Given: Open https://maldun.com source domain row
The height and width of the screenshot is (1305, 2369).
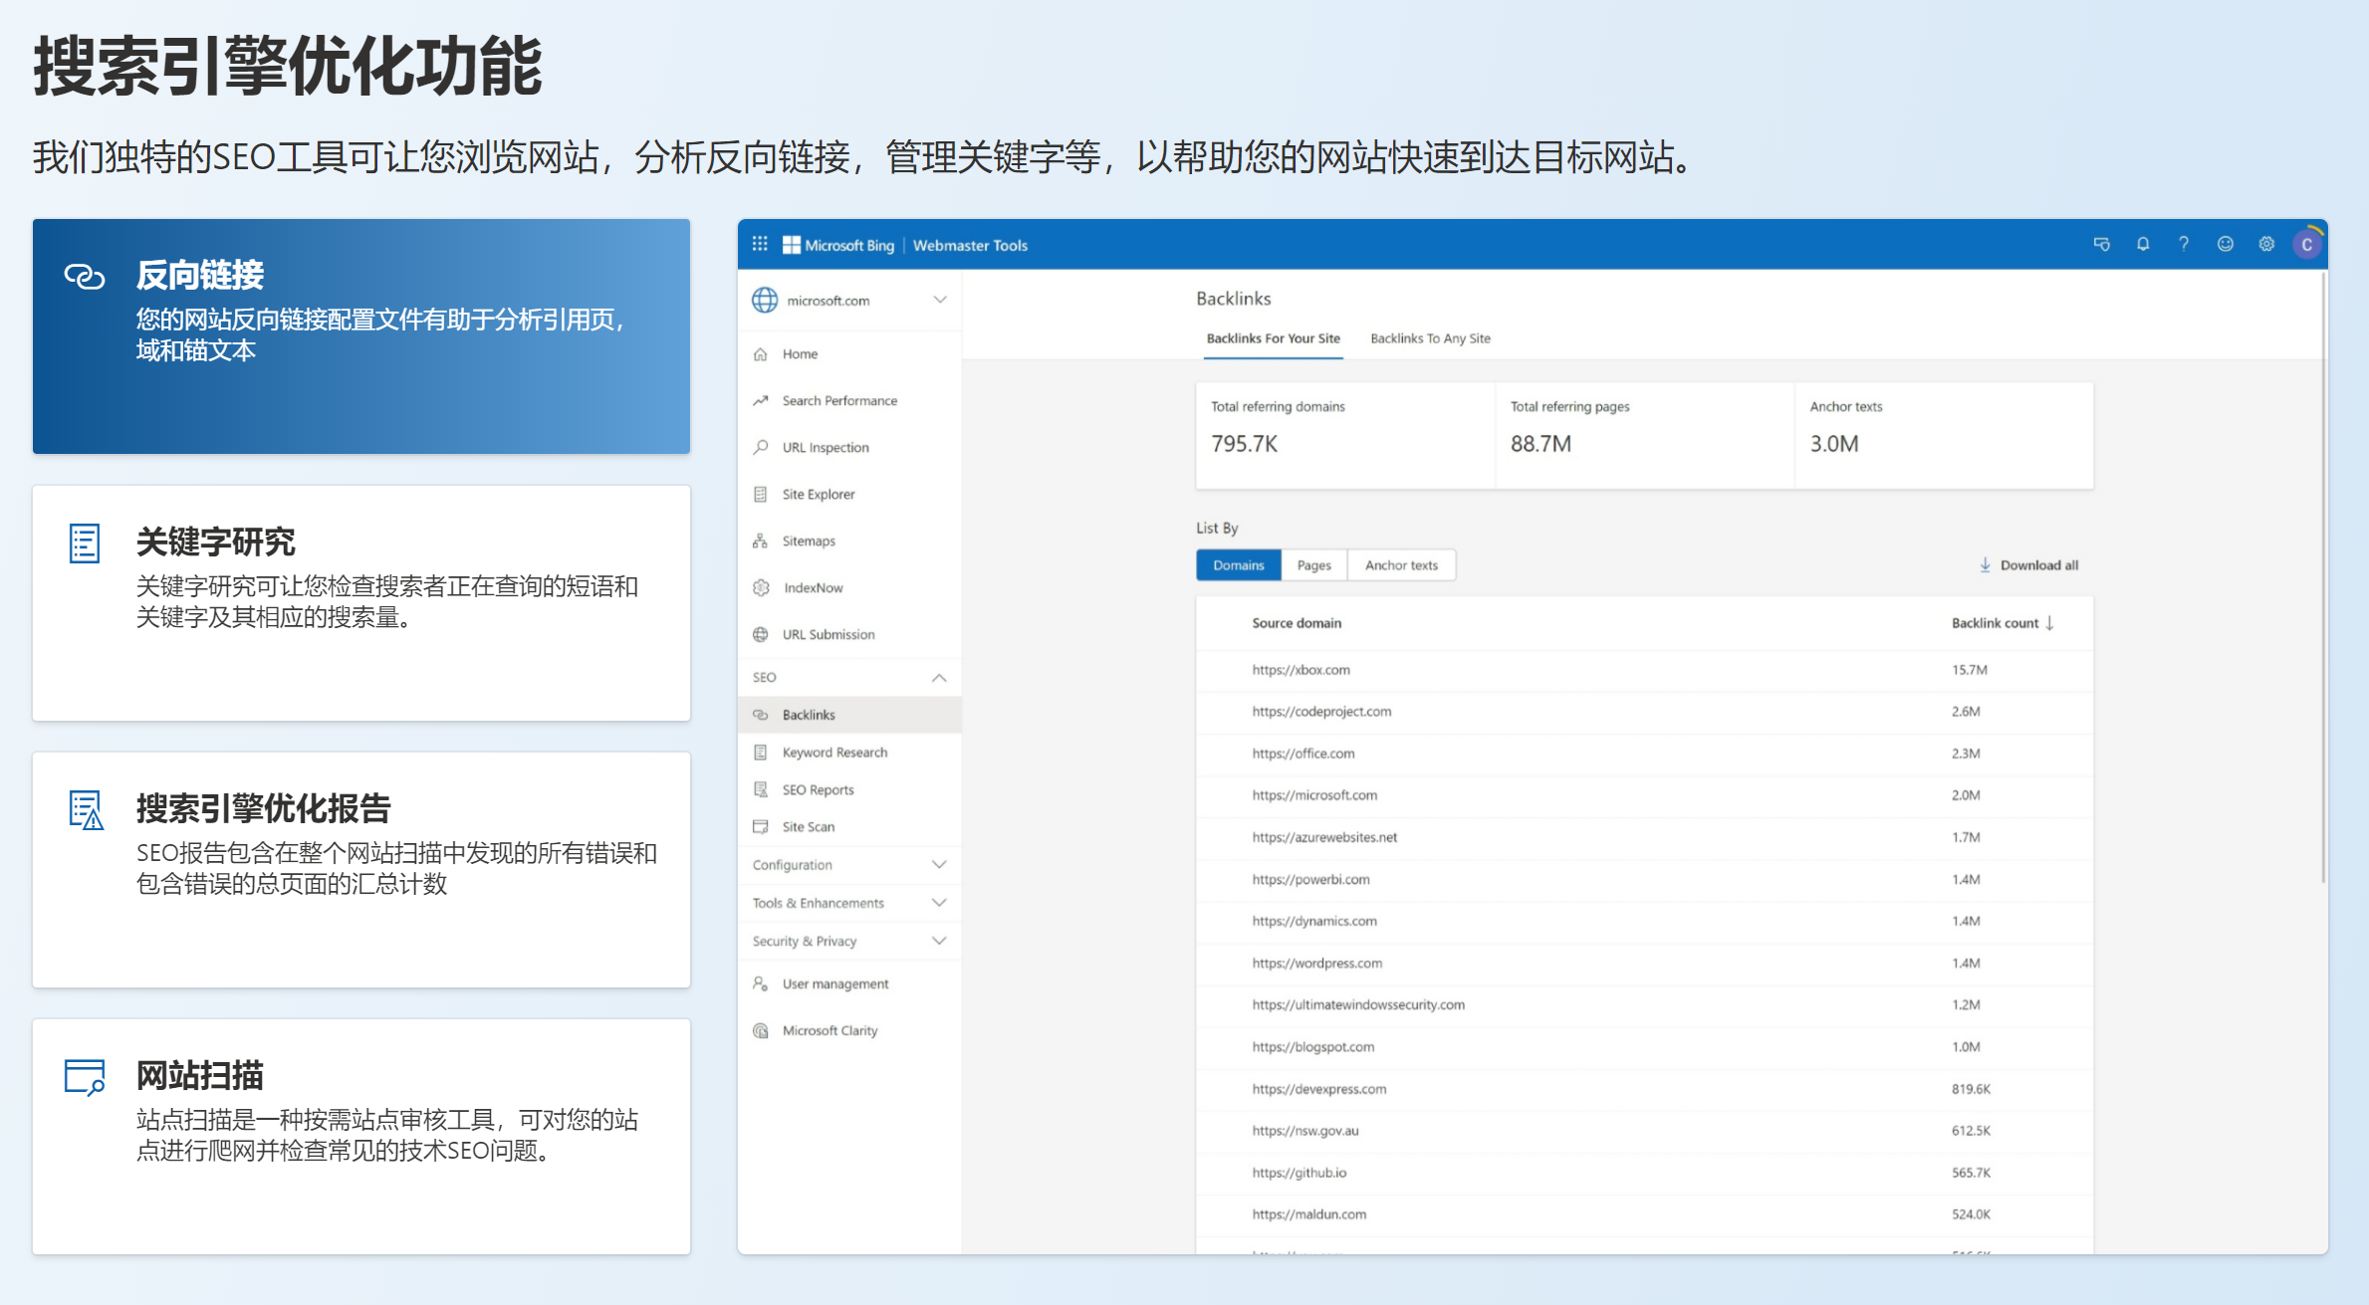Looking at the screenshot, I should (x=1644, y=1214).
